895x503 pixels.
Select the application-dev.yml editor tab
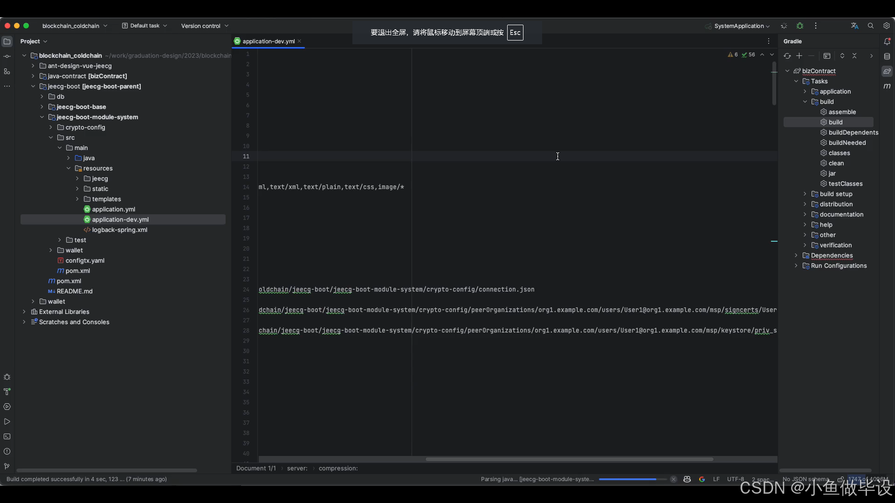[x=268, y=41]
